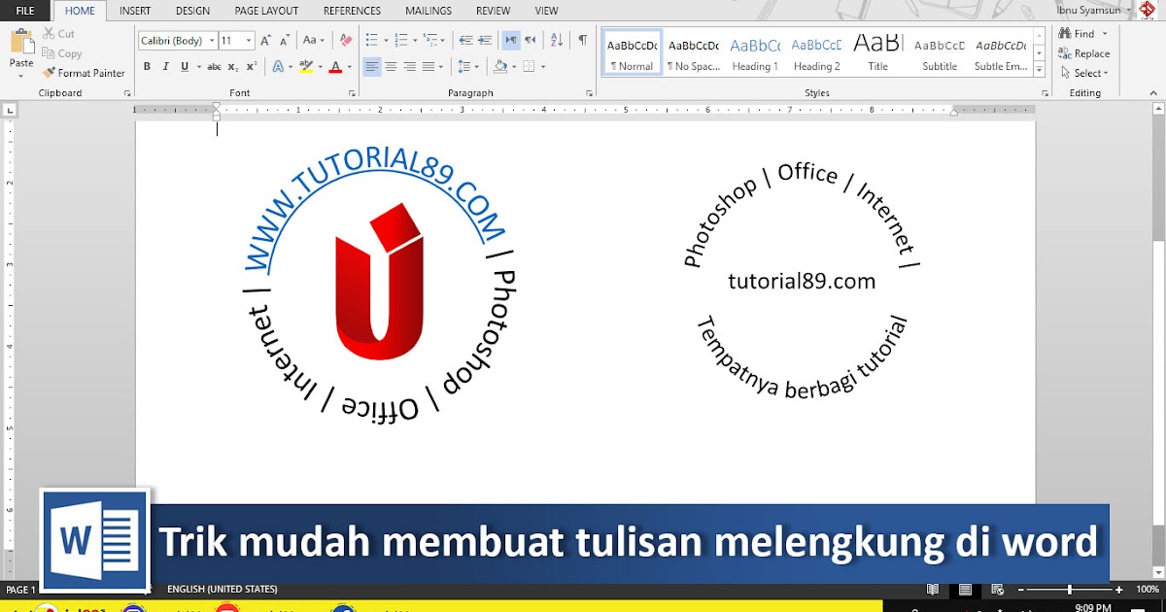The height and width of the screenshot is (612, 1166).
Task: Sort text alphabetically
Action: pyautogui.click(x=557, y=41)
